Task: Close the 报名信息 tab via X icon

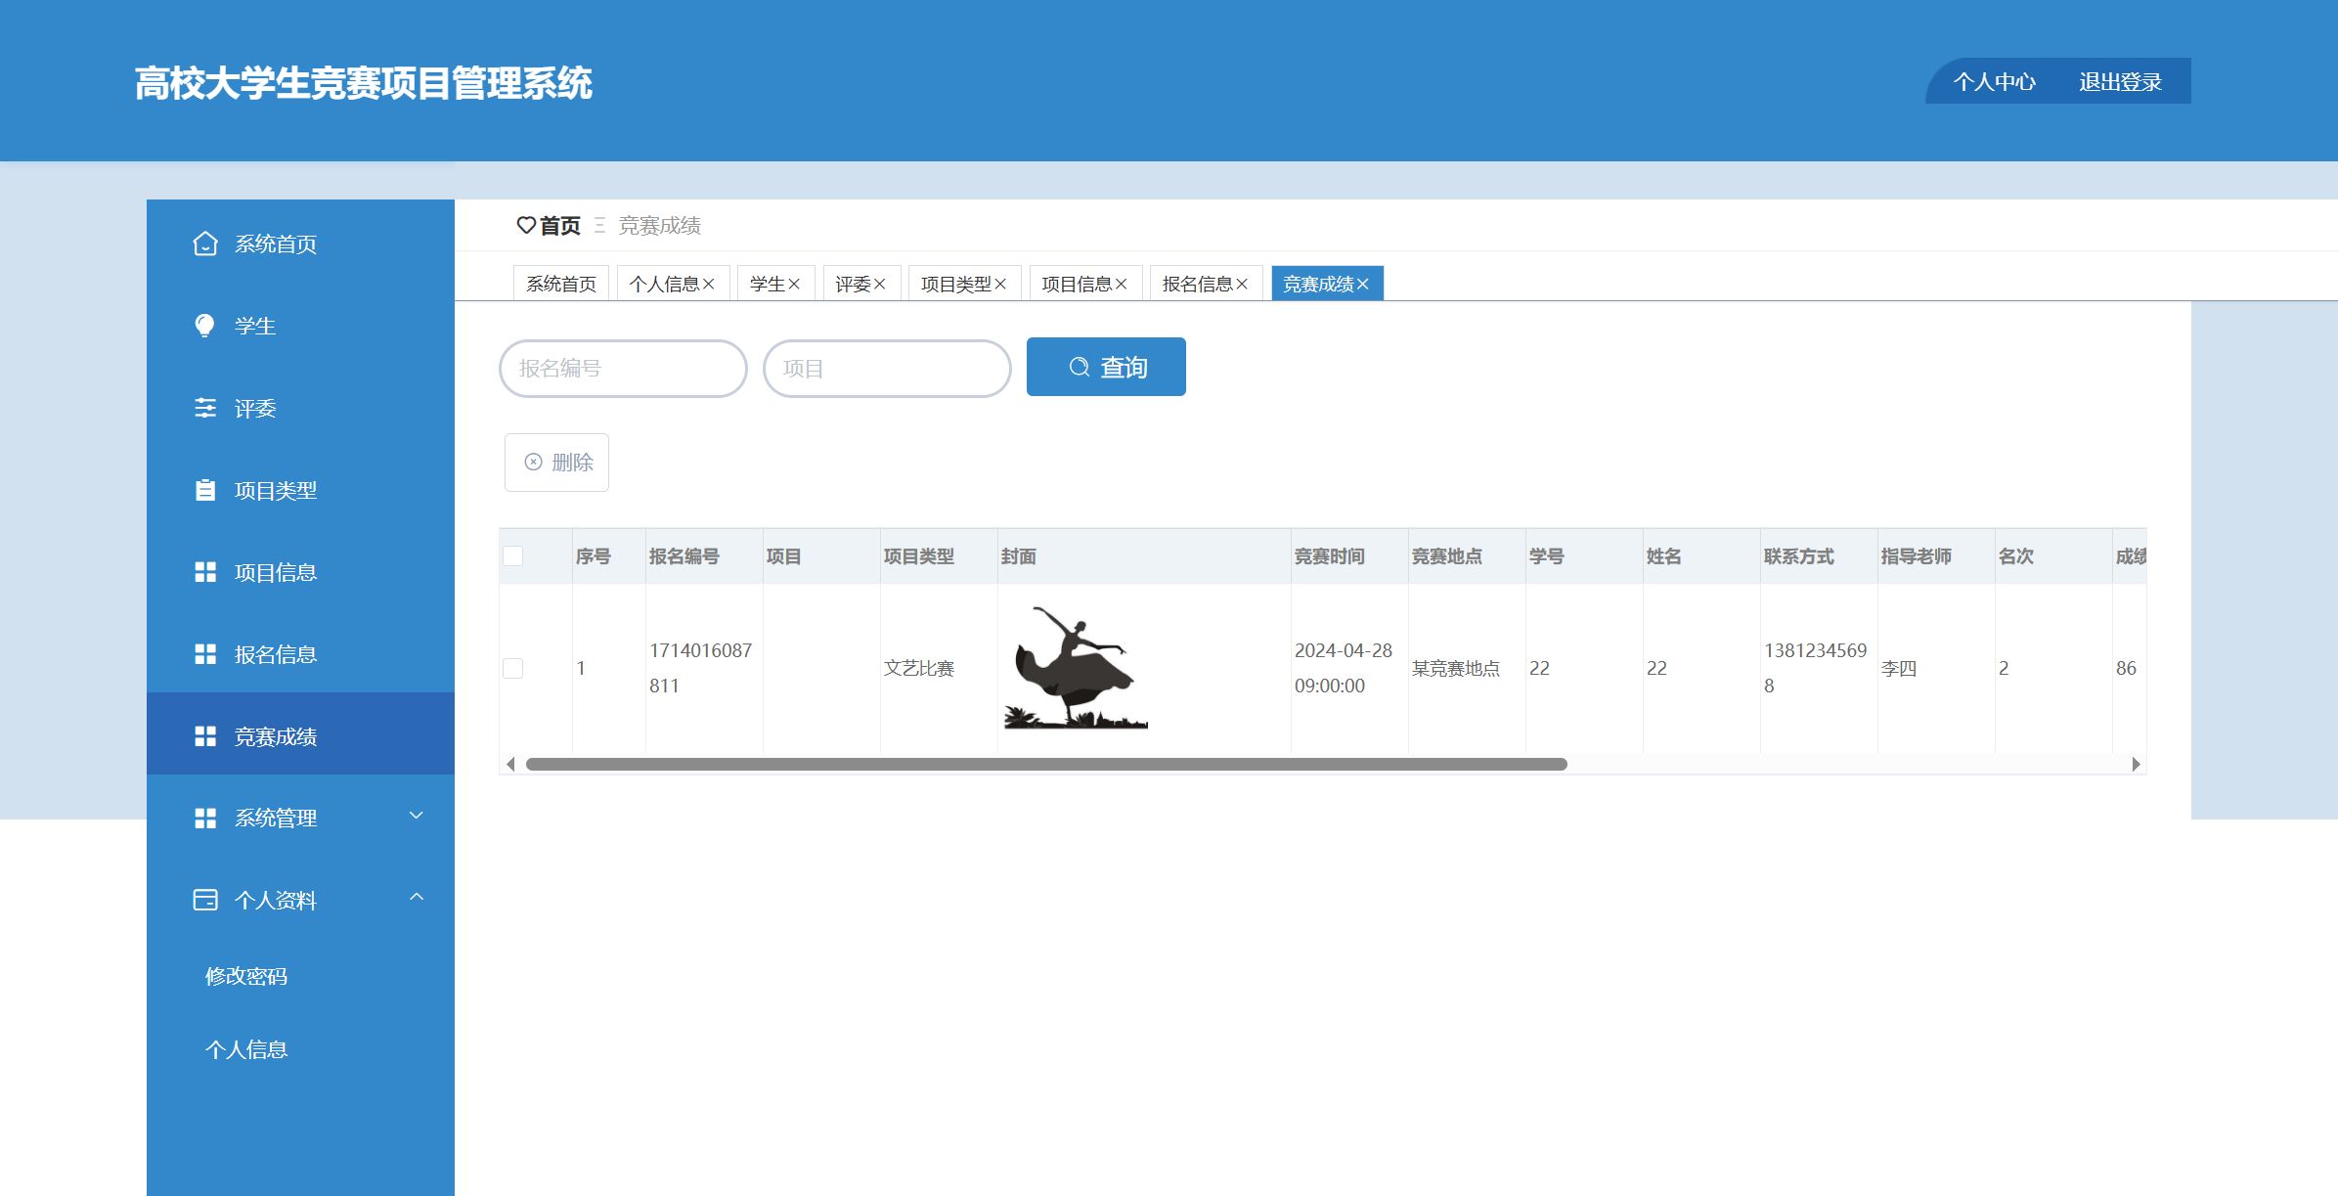Action: [1242, 285]
